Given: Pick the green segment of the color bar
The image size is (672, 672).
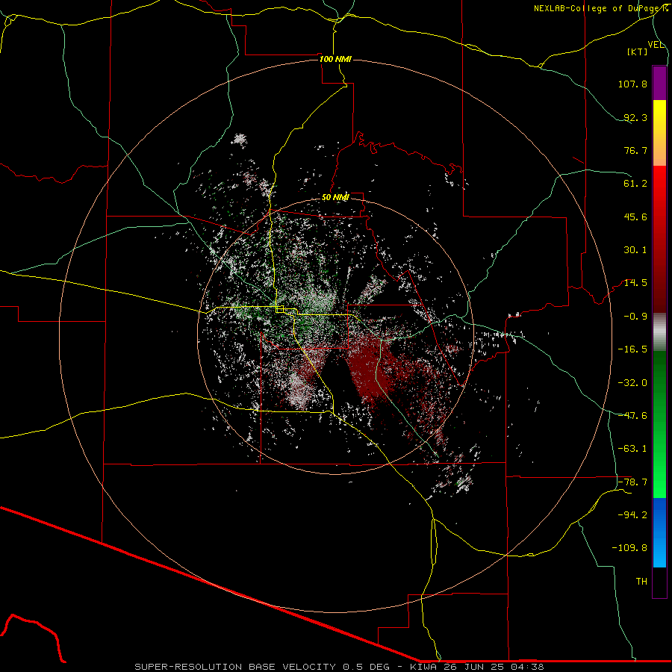Looking at the screenshot, I should coord(659,424).
